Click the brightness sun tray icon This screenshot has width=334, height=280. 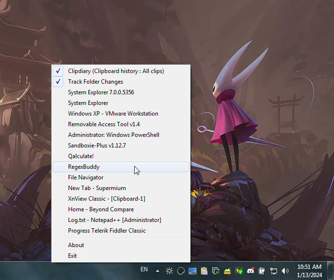pos(169,271)
